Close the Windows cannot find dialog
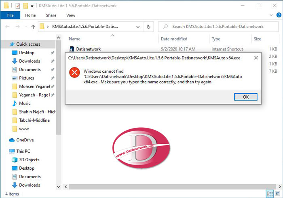283x198 pixels. [256, 58]
